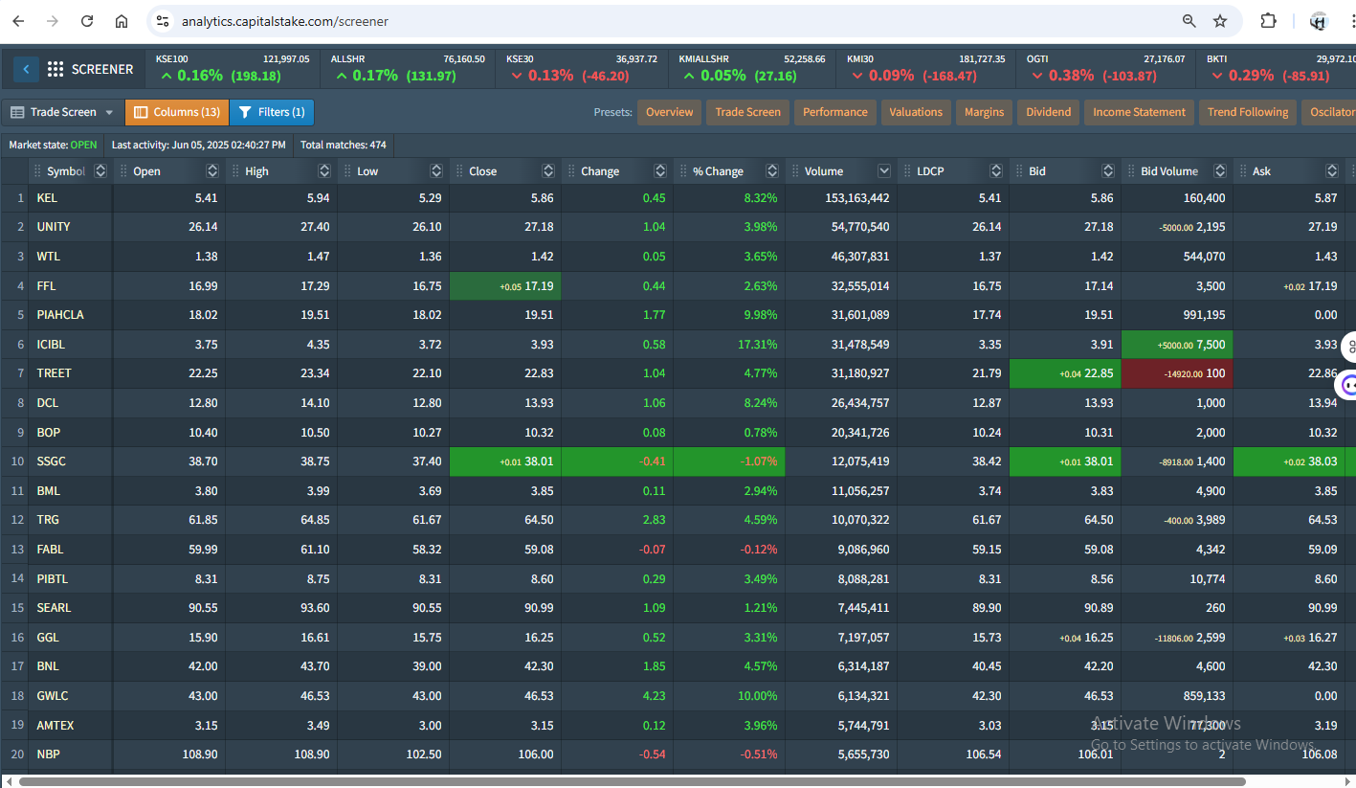Select the UNITY symbol cell

click(71, 227)
